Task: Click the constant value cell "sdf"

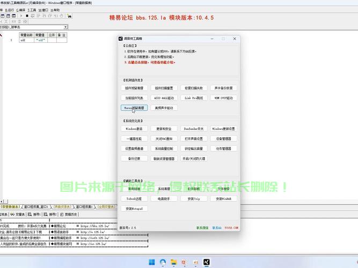Action: [x=41, y=40]
